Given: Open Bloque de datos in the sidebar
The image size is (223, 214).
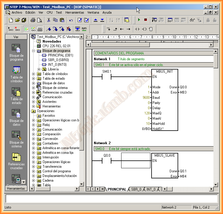Looking at the screenshot, I should pos(16,117).
